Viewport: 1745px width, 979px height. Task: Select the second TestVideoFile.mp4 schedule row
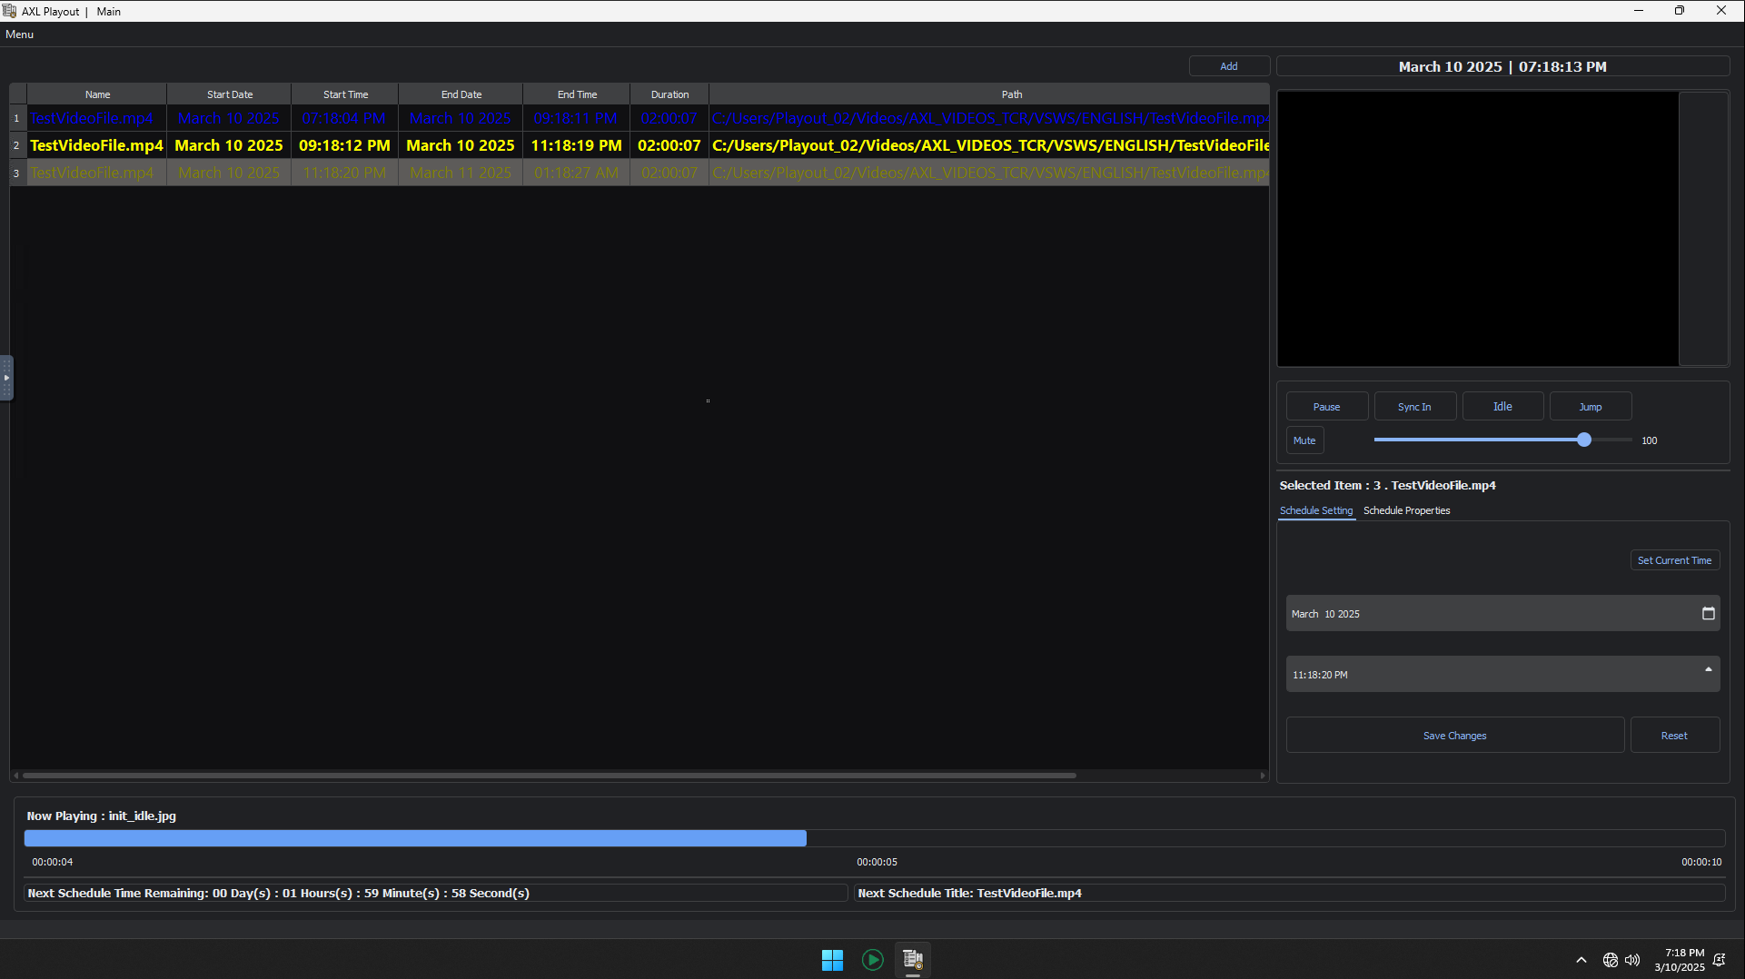pyautogui.click(x=96, y=145)
